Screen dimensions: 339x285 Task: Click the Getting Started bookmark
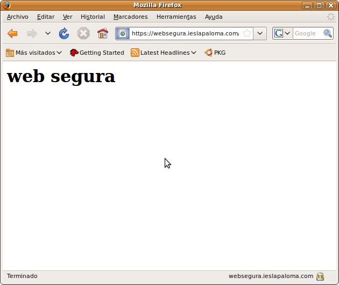tap(97, 53)
